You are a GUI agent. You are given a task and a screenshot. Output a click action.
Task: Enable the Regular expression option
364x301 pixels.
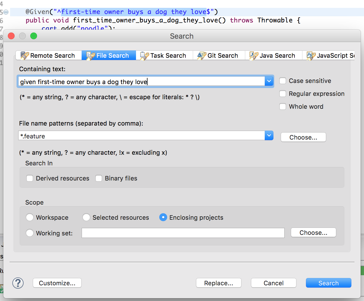283,94
